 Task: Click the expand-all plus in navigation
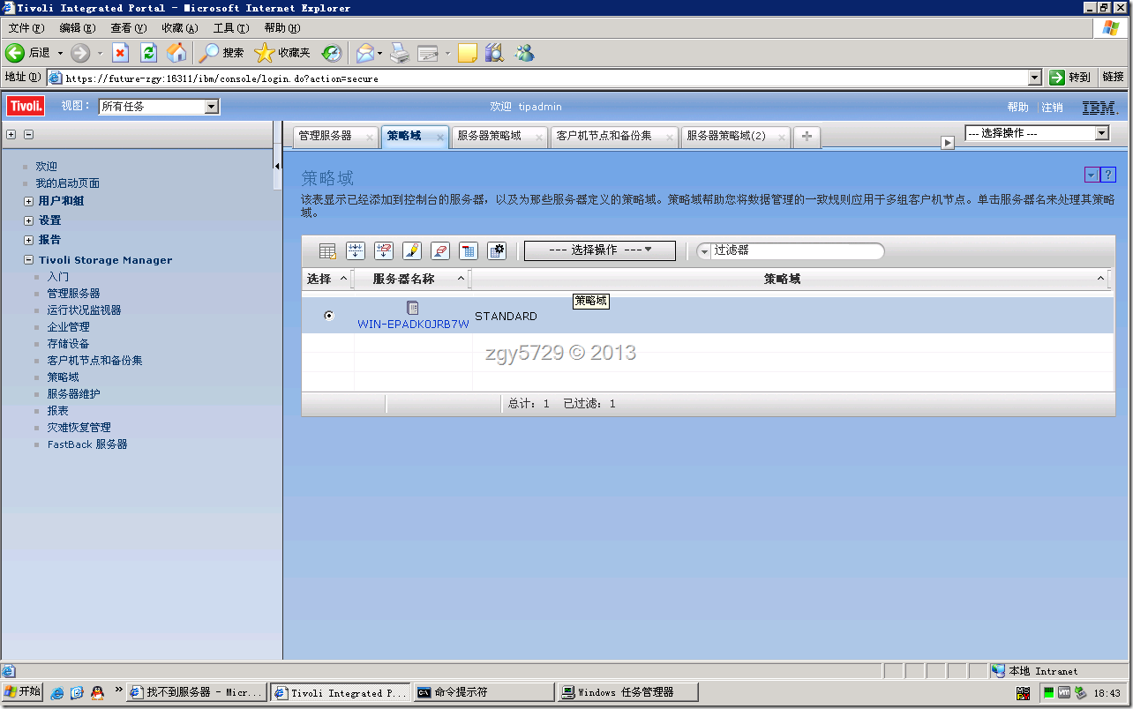[11, 135]
